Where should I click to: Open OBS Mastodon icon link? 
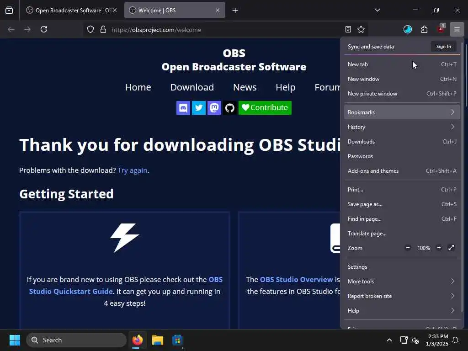point(214,108)
